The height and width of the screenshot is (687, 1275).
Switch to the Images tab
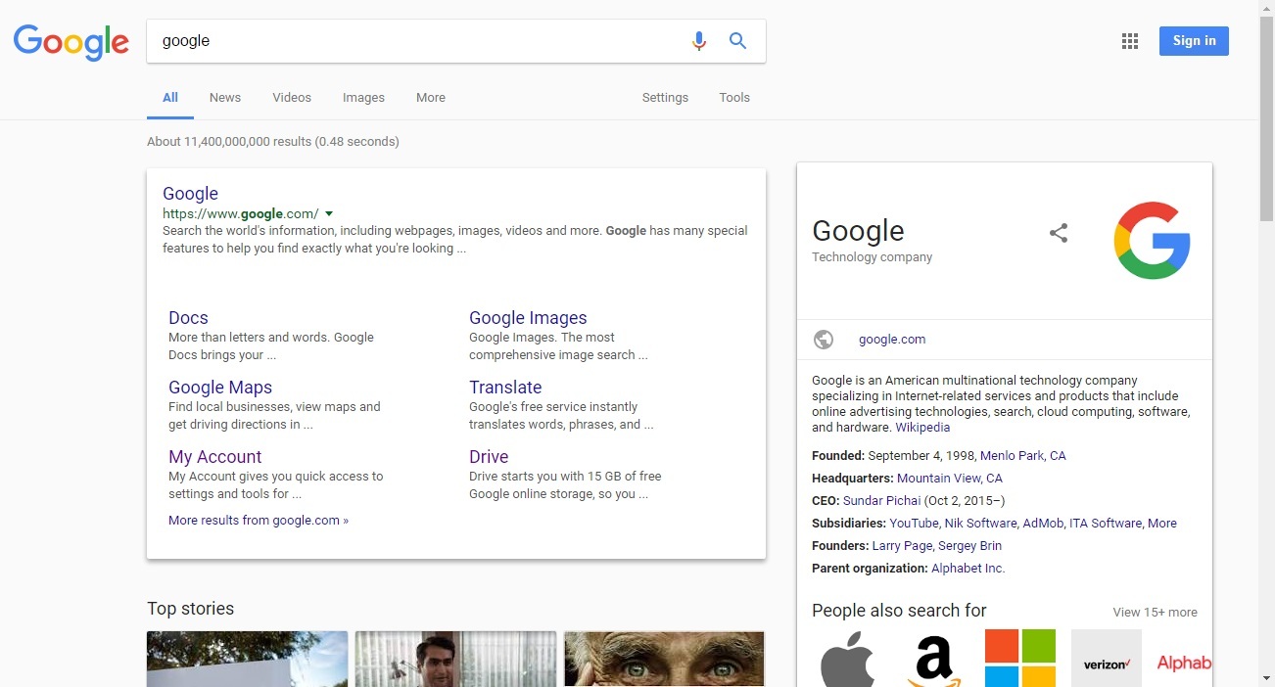[363, 98]
